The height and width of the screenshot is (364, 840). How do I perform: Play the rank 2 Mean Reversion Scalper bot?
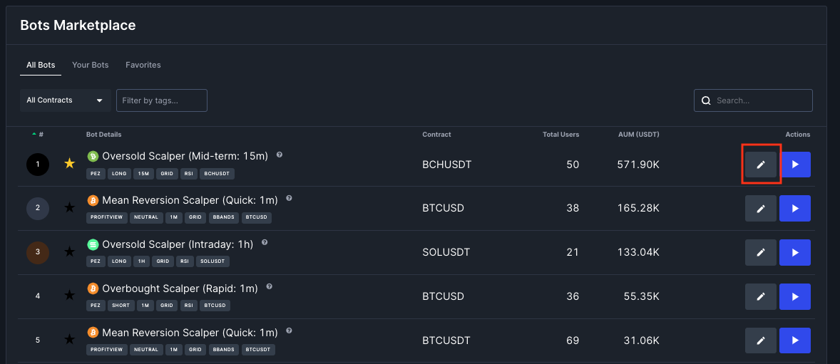tap(795, 209)
